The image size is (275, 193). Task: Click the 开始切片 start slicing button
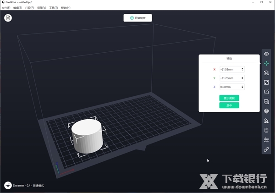(x=137, y=18)
